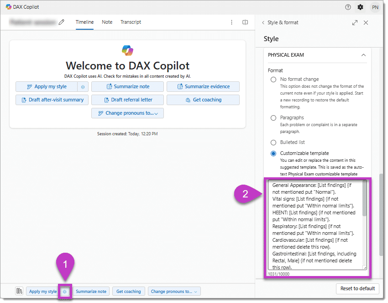The image size is (388, 303).
Task: Open the settings gear in the top bar
Action: [360, 7]
